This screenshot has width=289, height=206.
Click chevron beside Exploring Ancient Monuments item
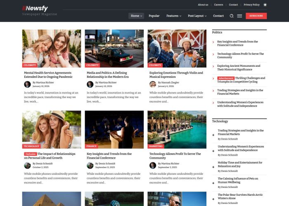coord(213,66)
